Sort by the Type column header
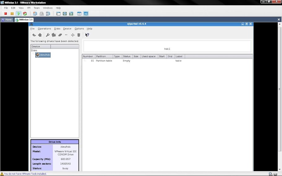The height and width of the screenshot is (176, 282). click(x=117, y=57)
